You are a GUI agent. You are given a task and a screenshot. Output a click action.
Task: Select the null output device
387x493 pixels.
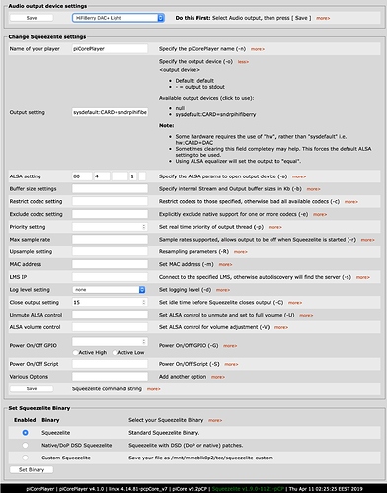click(180, 108)
